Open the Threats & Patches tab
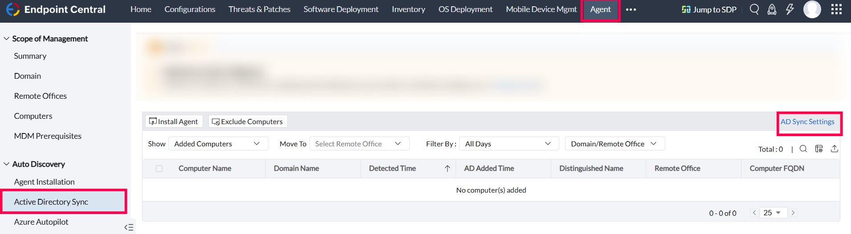851x234 pixels. click(259, 9)
